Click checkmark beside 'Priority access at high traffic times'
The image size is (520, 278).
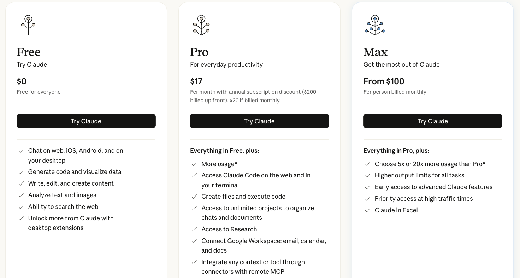[368, 199]
